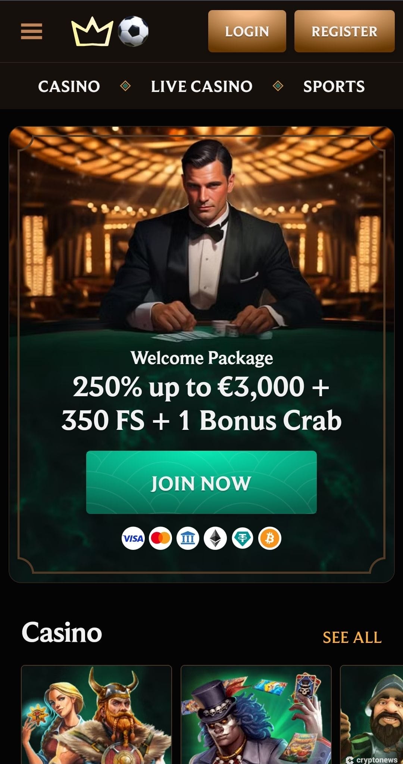The image size is (403, 764).
Task: Open the hamburger menu
Action: (x=31, y=31)
